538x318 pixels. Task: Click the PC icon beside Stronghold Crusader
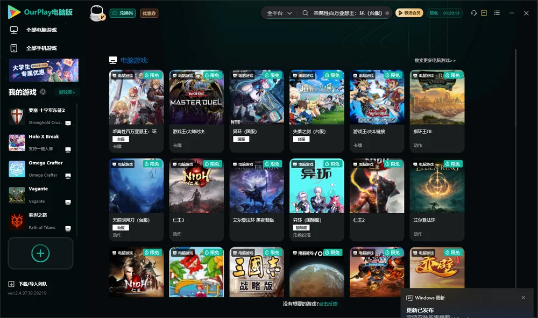click(x=68, y=124)
